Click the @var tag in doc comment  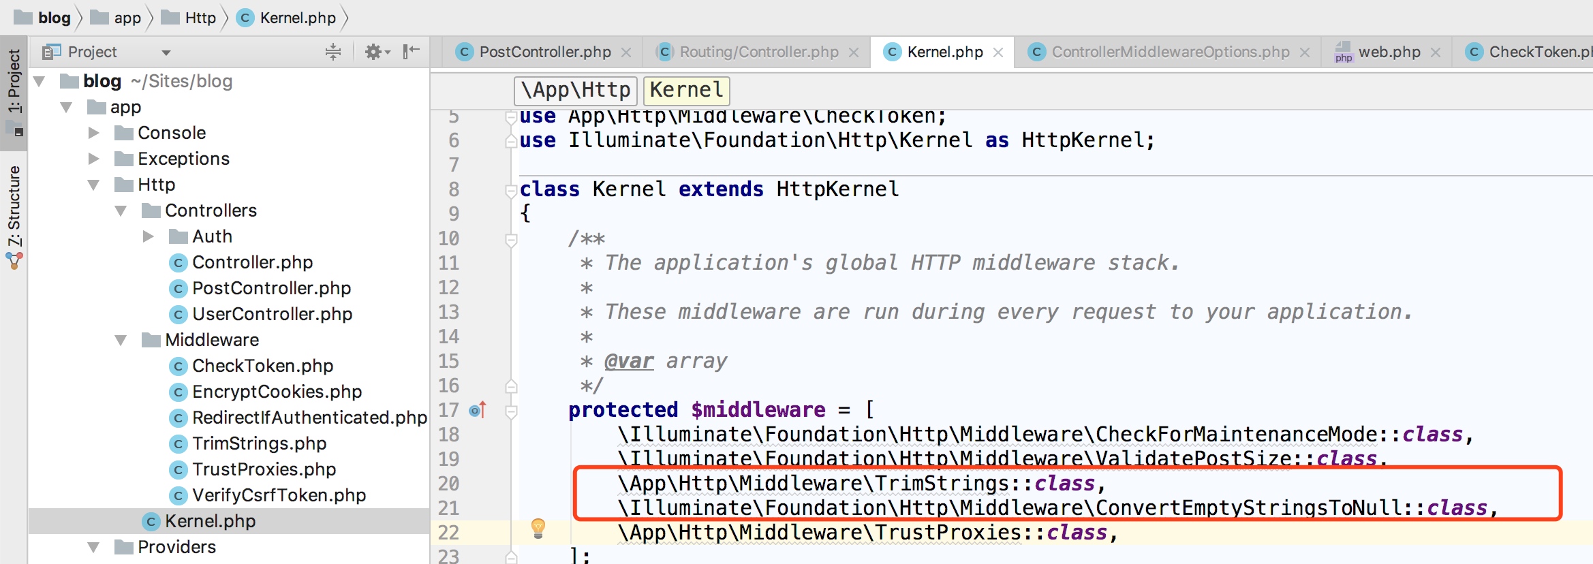(628, 361)
